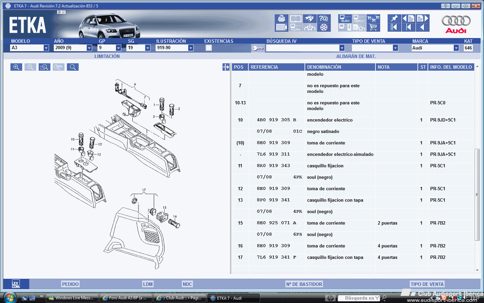
Task: Click the DENOMINACIÓN column header
Action: (x=340, y=67)
